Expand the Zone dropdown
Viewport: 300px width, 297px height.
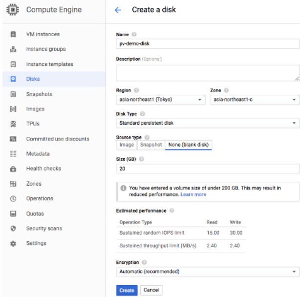[x=254, y=99]
